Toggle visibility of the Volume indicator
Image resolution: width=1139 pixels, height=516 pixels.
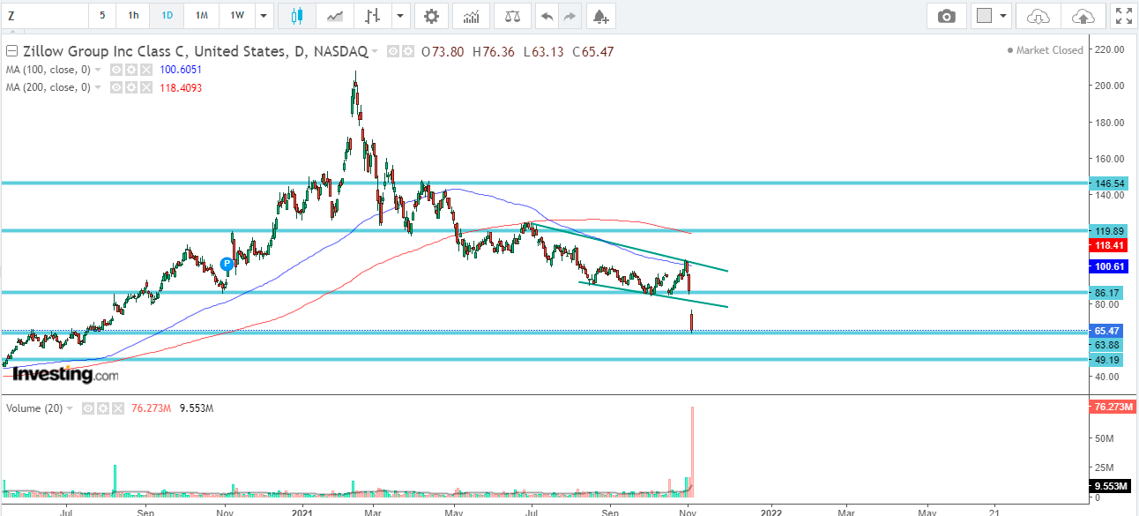click(x=87, y=408)
